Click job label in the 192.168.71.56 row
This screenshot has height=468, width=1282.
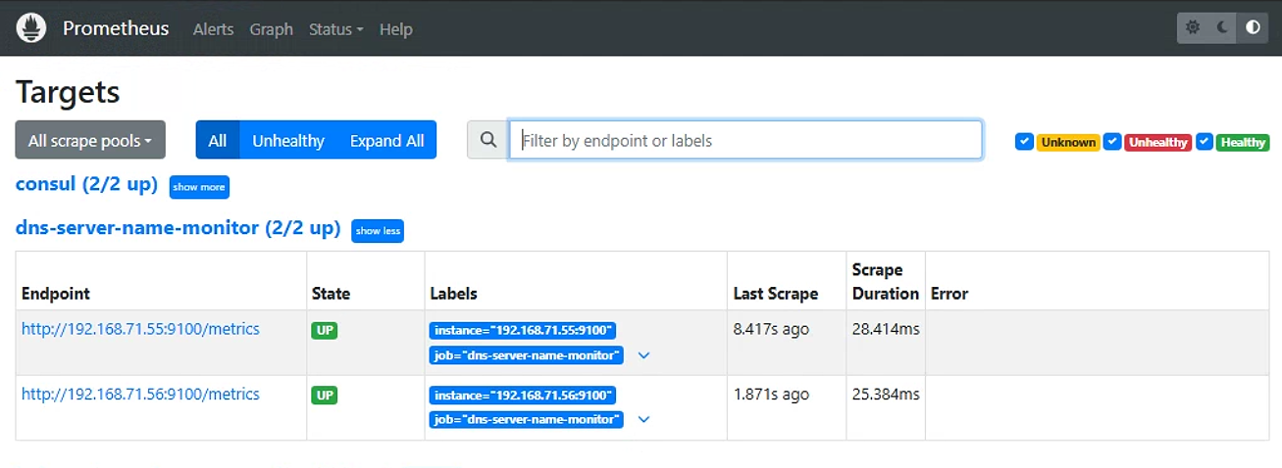click(x=527, y=420)
